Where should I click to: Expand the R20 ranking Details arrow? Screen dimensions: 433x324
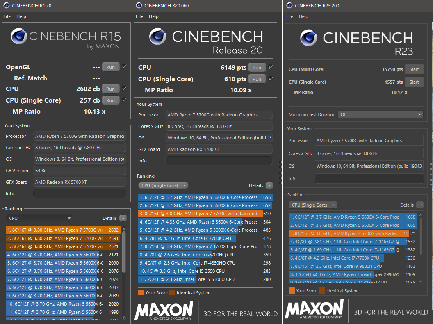(x=269, y=185)
